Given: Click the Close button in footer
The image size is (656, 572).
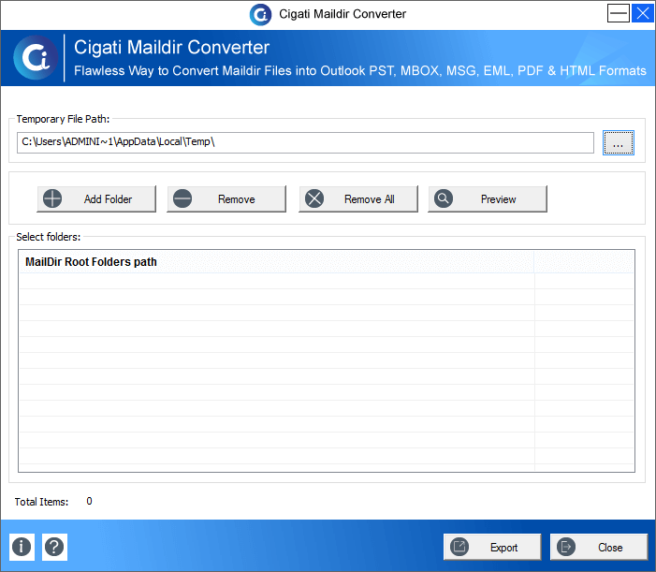Looking at the screenshot, I should 599,547.
